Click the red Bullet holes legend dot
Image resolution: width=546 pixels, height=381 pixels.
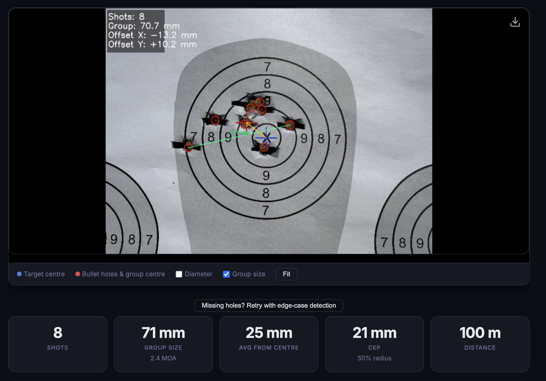(x=77, y=274)
